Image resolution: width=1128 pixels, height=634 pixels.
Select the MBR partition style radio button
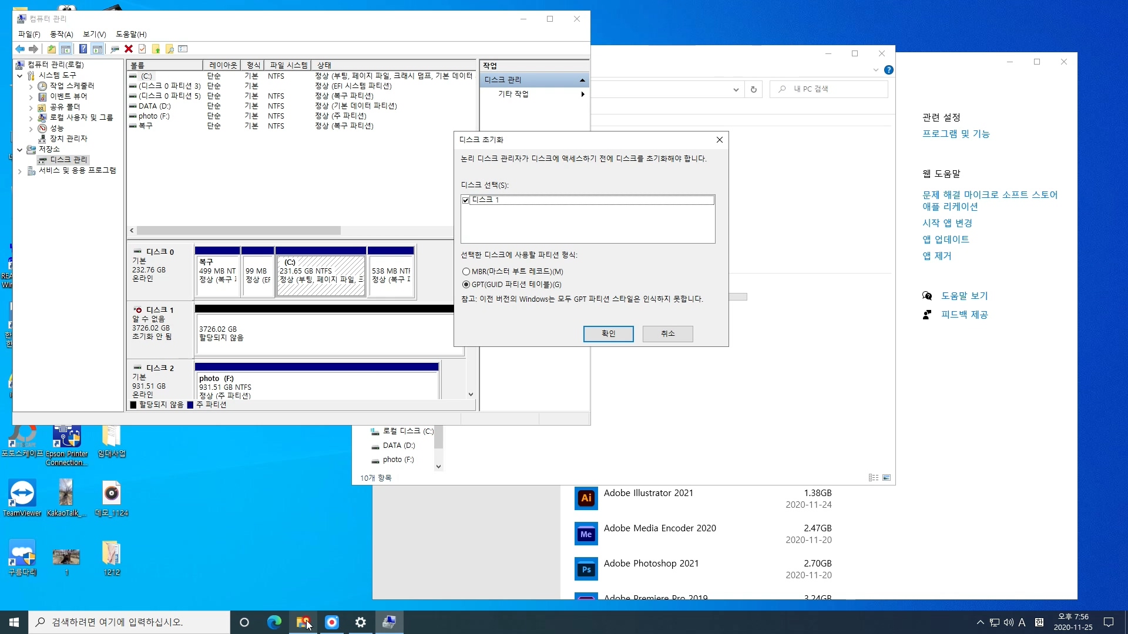[466, 272]
